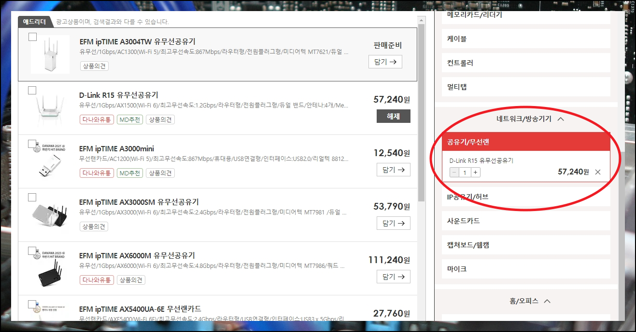Open EFM ipTIME AX3000SM 유무선공유기 title
The width and height of the screenshot is (636, 332).
click(139, 202)
